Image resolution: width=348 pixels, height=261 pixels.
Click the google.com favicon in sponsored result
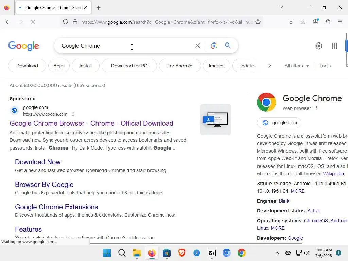14,110
